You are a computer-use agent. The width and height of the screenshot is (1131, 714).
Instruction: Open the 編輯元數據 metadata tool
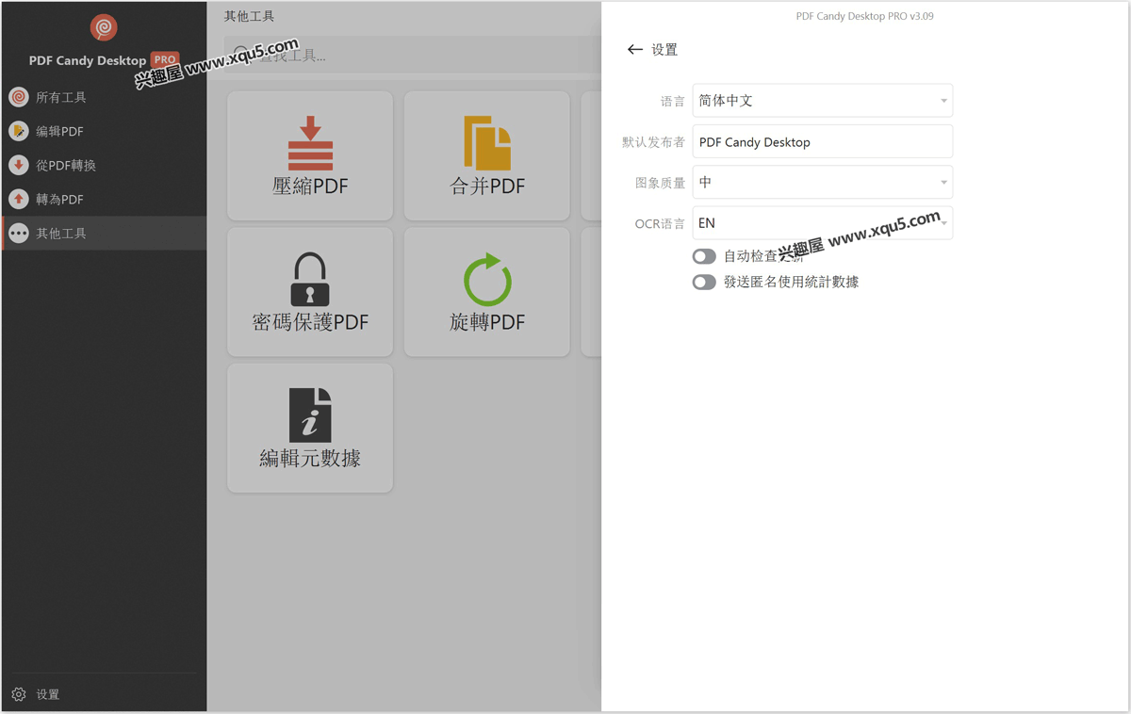pyautogui.click(x=310, y=429)
